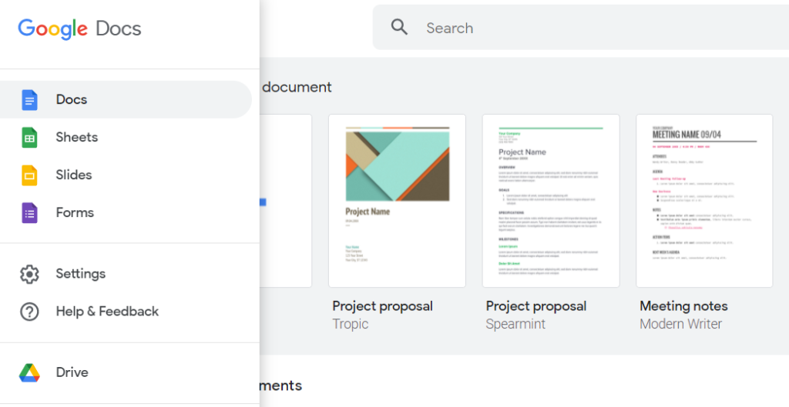Viewport: 789px width, 407px height.
Task: Open Settings from the side menu
Action: 126,274
